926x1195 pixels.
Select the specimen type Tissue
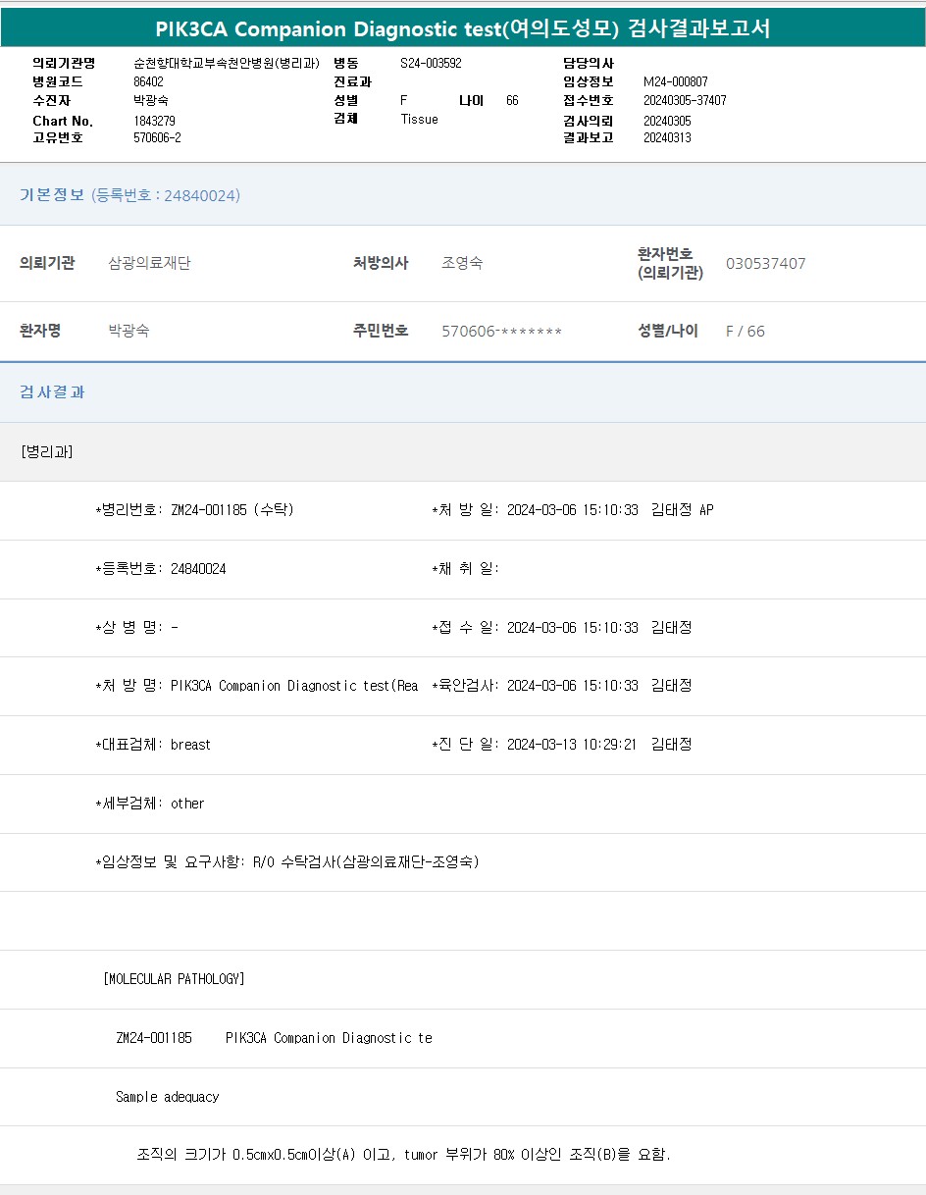pyautogui.click(x=419, y=120)
